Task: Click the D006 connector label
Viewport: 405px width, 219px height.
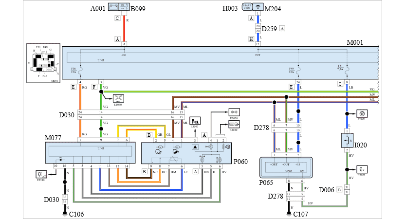Action: pyautogui.click(x=326, y=189)
